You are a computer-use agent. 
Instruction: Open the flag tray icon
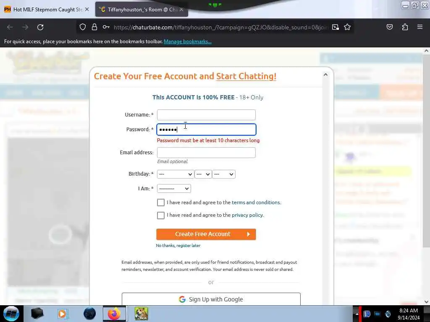pos(367,314)
